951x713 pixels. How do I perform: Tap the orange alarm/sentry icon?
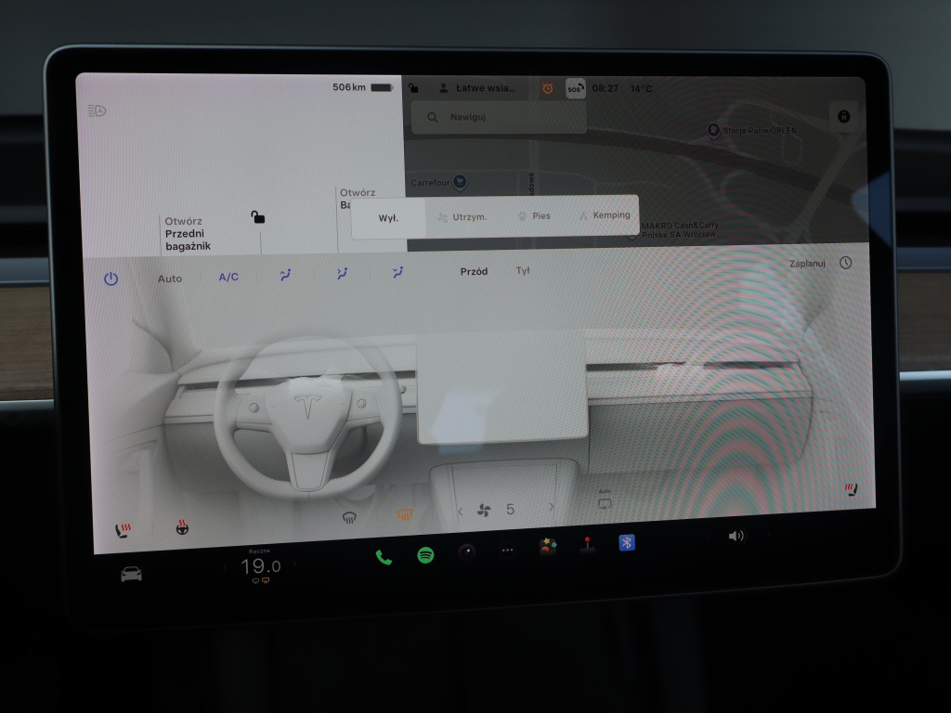point(547,88)
